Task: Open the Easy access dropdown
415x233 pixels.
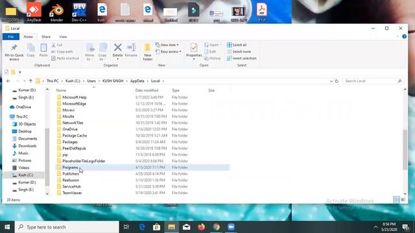Action: tap(169, 52)
